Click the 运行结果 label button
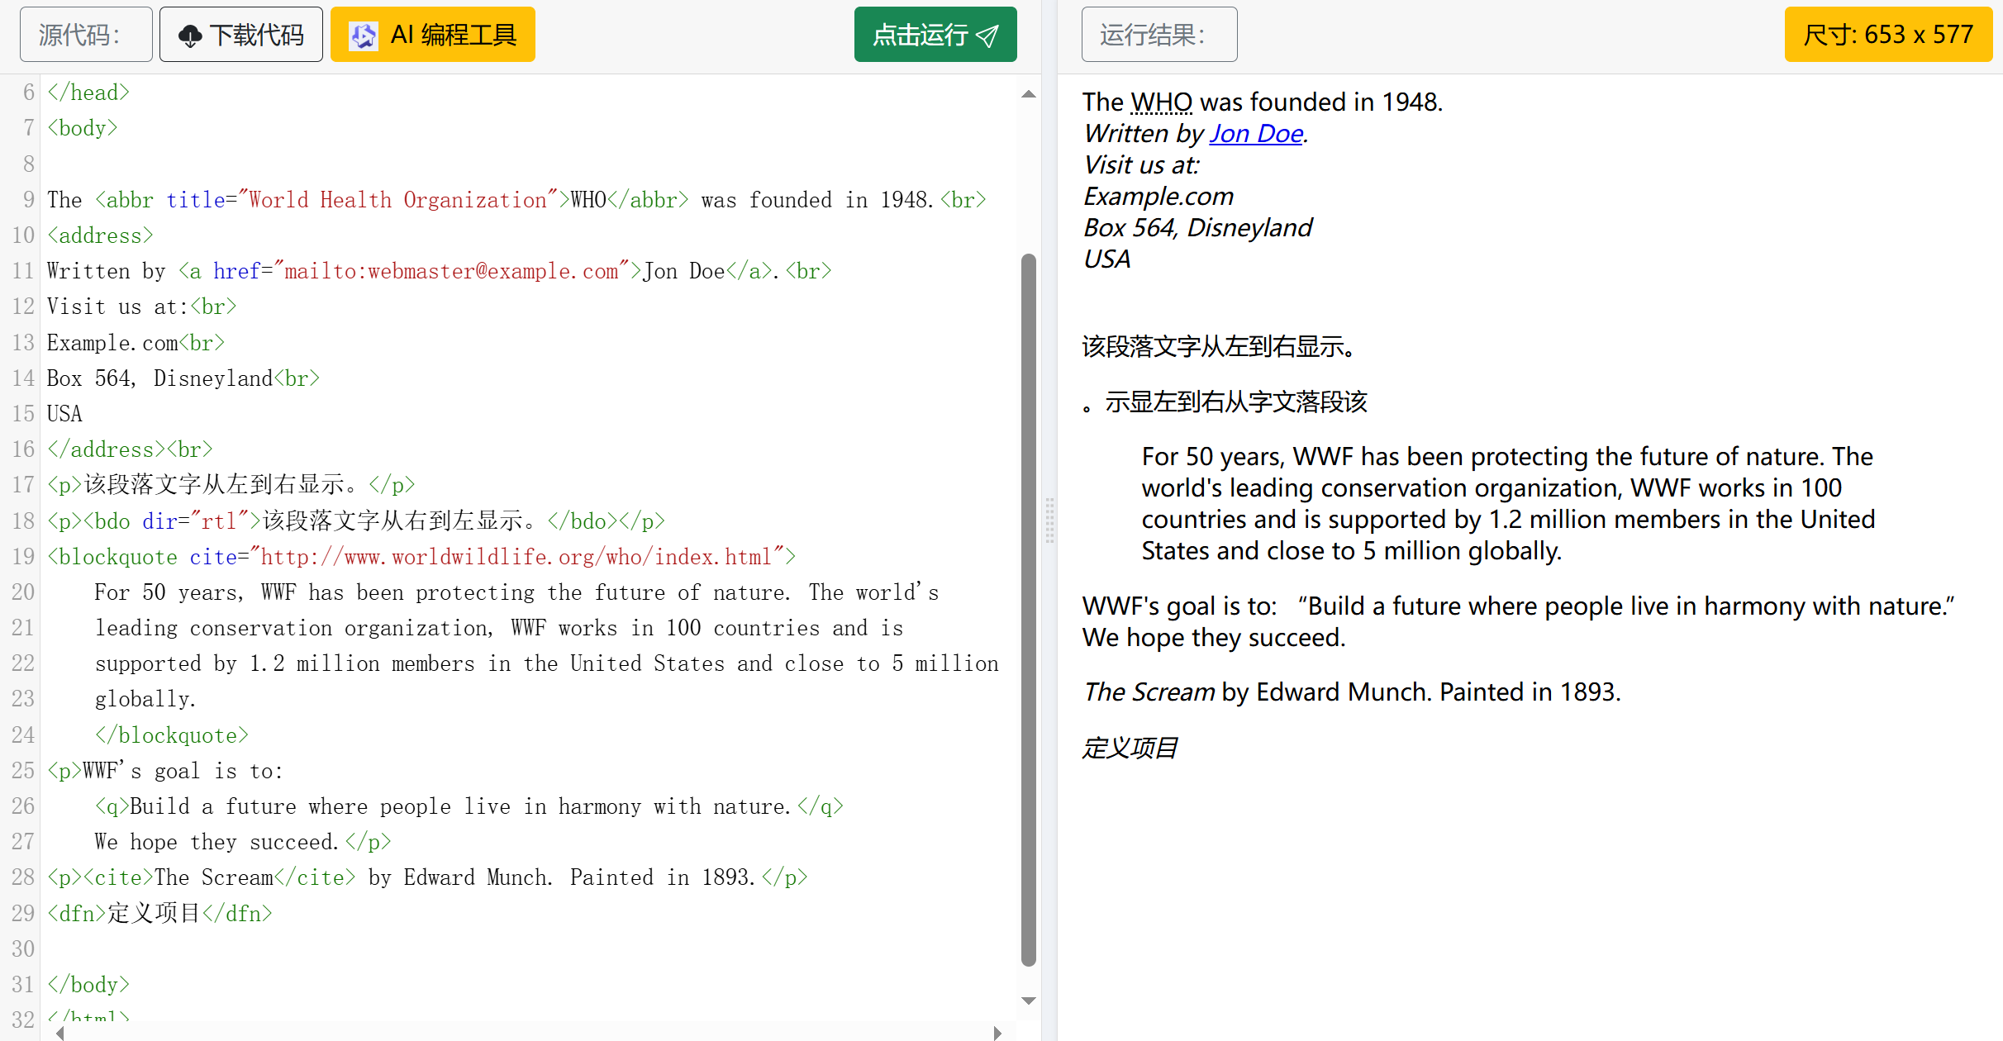This screenshot has width=2003, height=1041. (1159, 35)
